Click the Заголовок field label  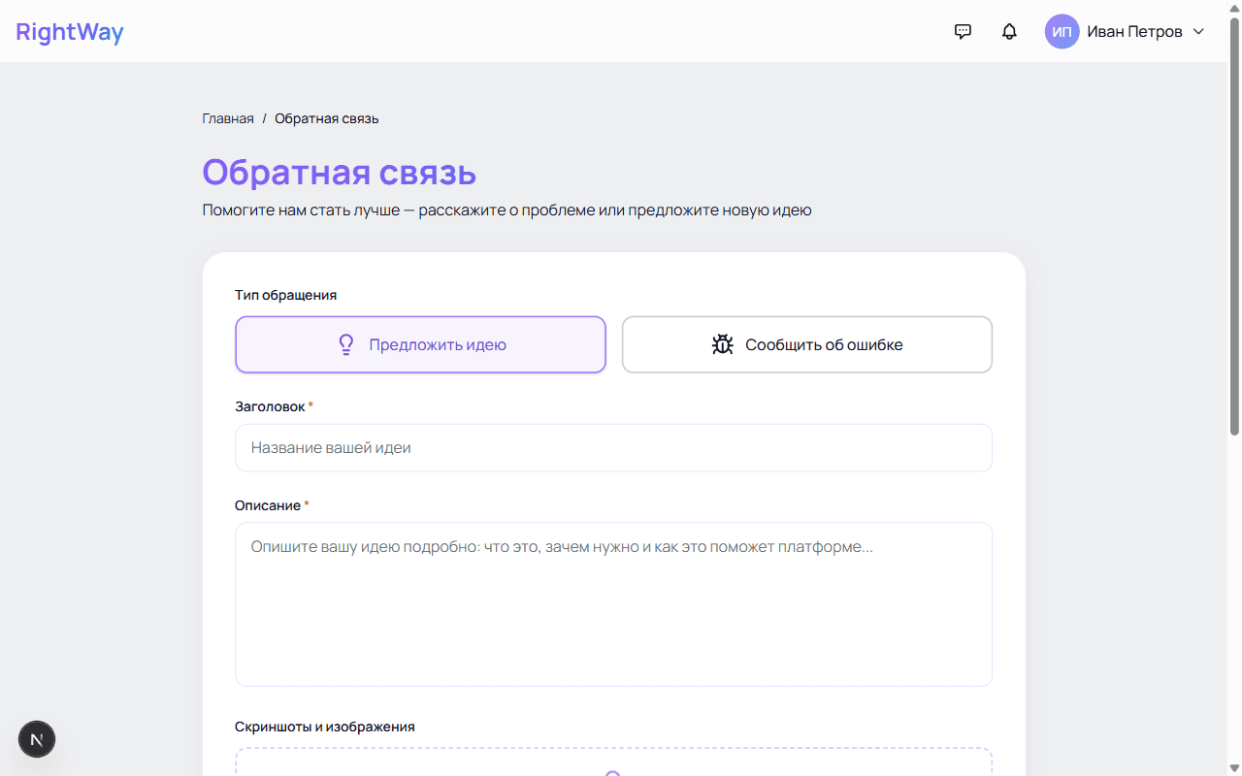[270, 406]
